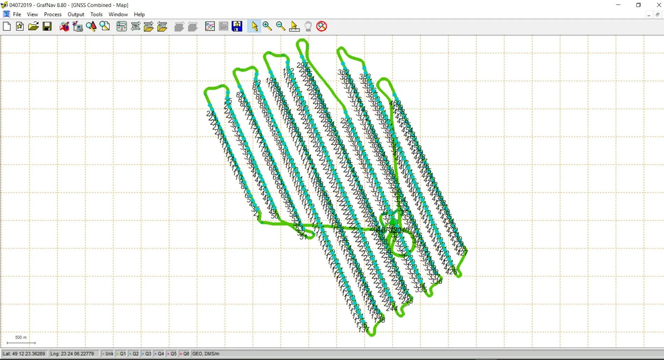Toggle the Q1 quality indicator

point(121,354)
